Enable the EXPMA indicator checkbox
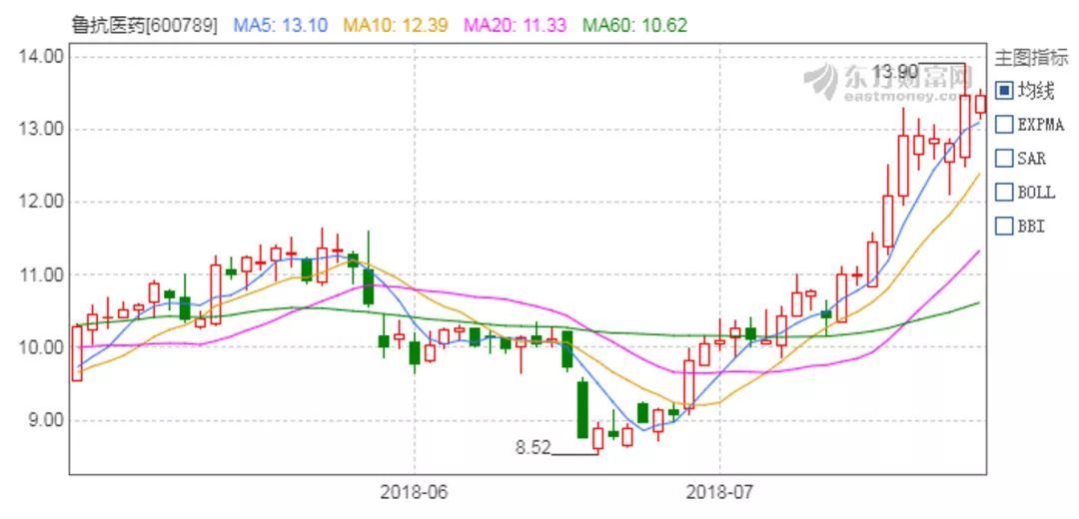1079x519 pixels. (x=1004, y=125)
